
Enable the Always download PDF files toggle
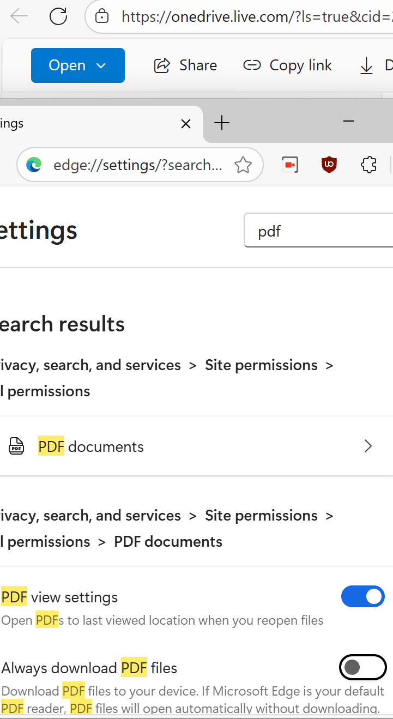click(x=363, y=667)
